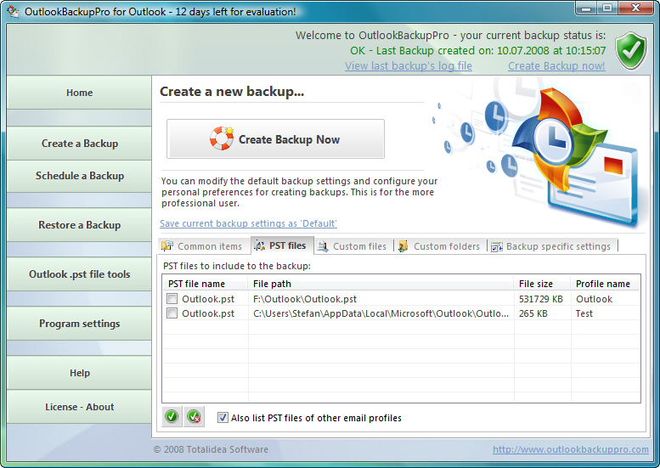Screen dimensions: 660x468
Task: Click the Backup specific settings tab icon
Action: (x=497, y=246)
